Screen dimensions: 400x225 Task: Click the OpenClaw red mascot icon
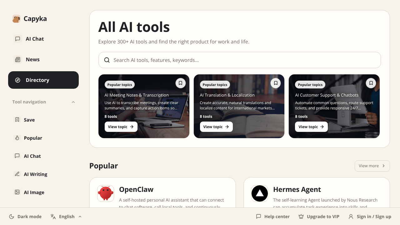coord(106,193)
